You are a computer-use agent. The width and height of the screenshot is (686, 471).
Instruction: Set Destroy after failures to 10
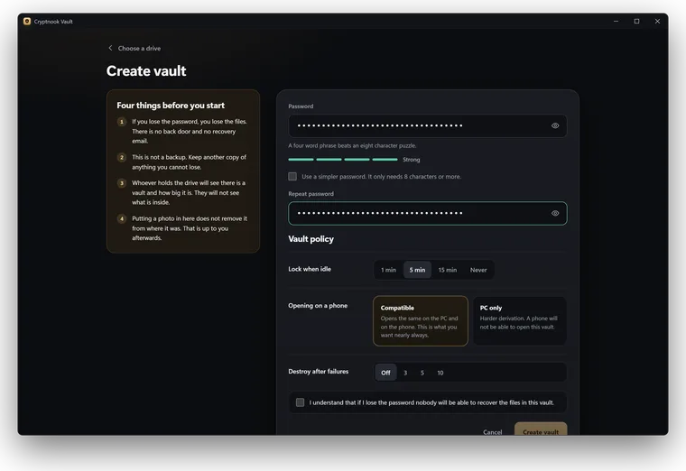click(x=440, y=373)
